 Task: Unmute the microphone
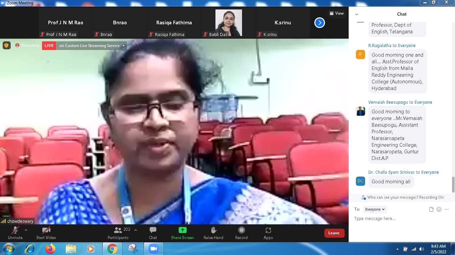(x=15, y=230)
